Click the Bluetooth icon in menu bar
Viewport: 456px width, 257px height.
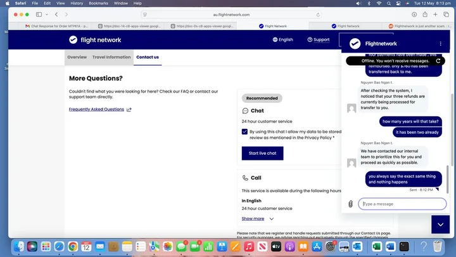click(369, 3)
